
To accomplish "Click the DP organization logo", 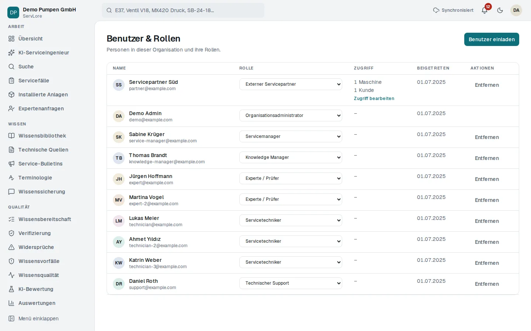I will pyautogui.click(x=13, y=13).
